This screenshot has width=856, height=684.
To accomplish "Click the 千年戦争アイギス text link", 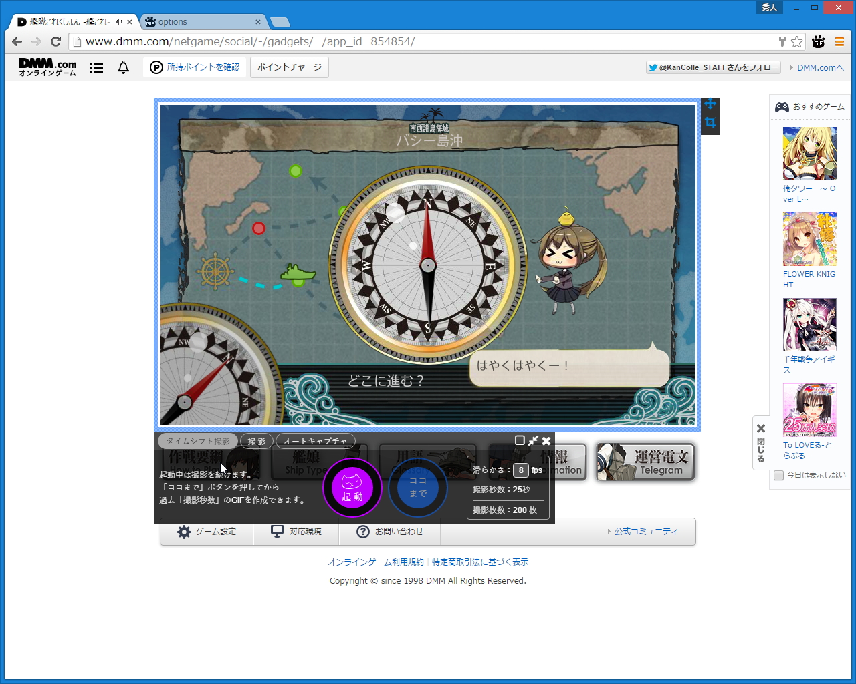I will pyautogui.click(x=809, y=365).
